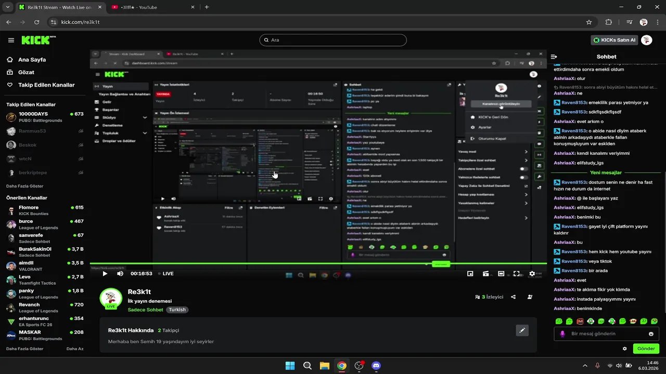
Task: Collapse the Sohbet chat panel
Action: [554, 57]
